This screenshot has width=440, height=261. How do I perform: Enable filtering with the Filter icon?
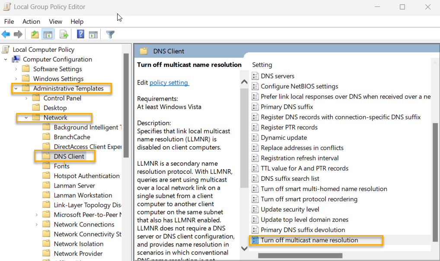click(110, 34)
